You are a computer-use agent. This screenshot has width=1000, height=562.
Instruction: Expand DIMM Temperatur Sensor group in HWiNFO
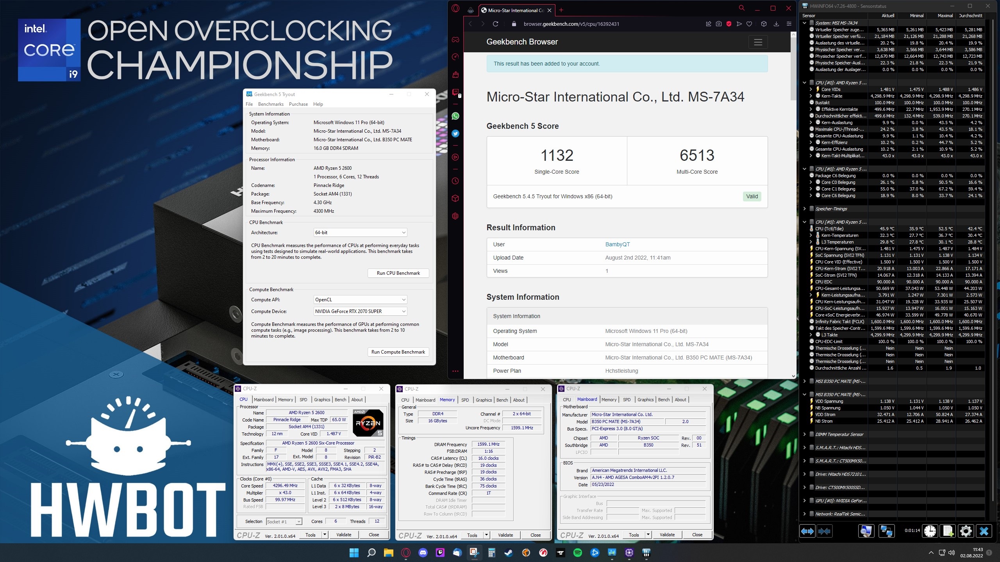[805, 434]
